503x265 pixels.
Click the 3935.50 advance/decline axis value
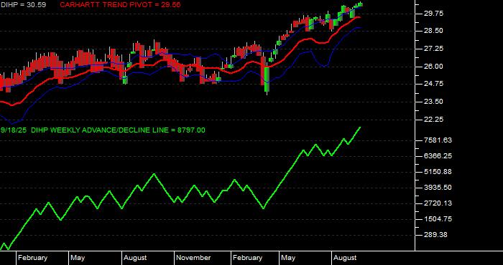pos(438,188)
